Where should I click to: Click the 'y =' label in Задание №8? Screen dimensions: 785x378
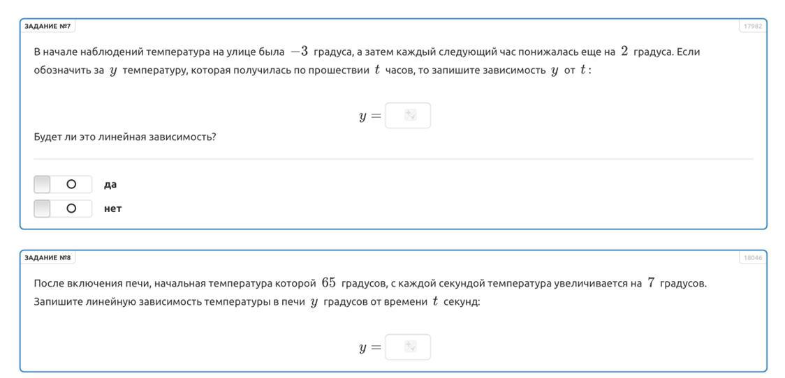click(370, 348)
